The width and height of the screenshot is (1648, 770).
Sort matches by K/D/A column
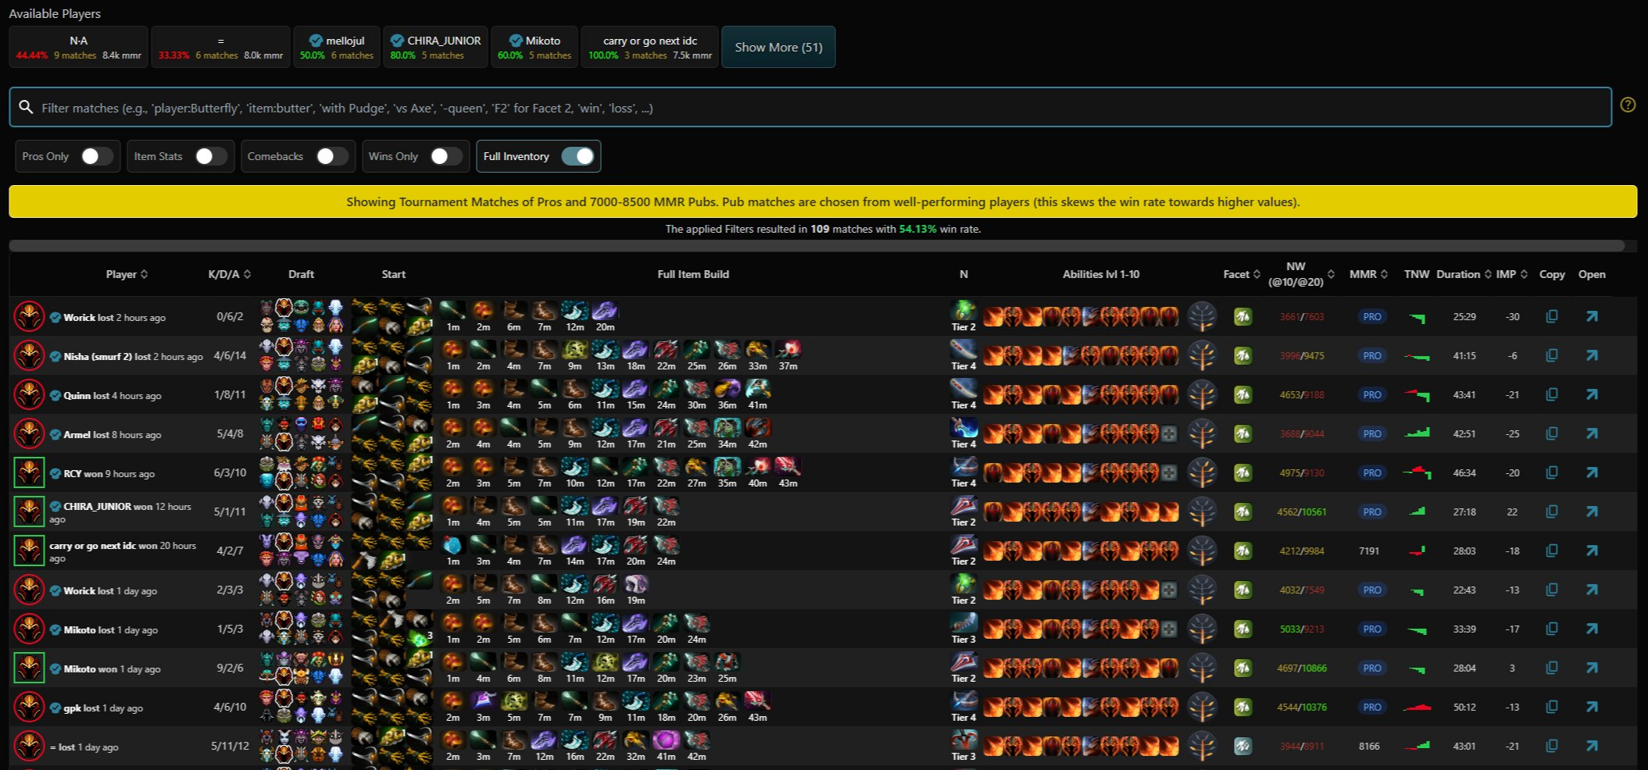(229, 274)
